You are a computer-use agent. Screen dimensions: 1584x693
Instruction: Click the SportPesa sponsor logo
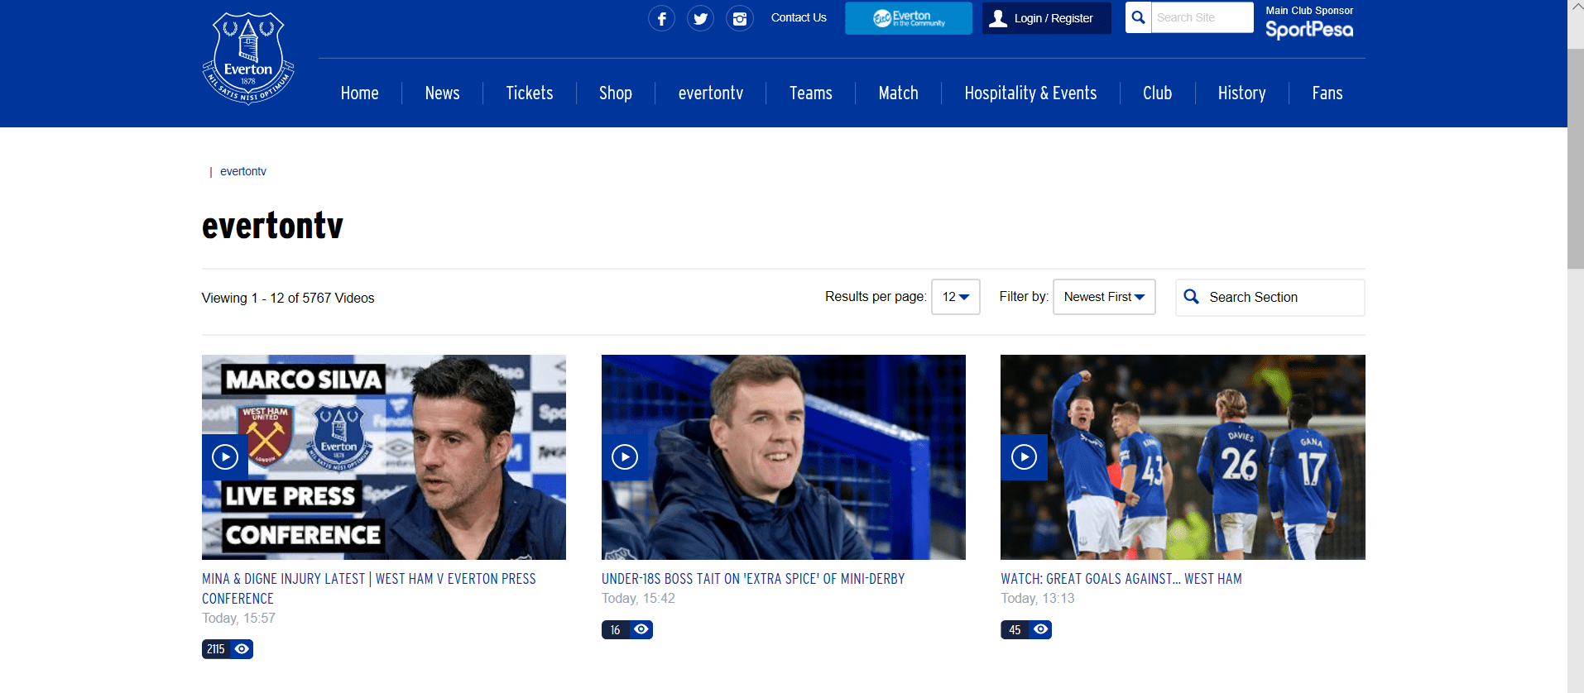pyautogui.click(x=1308, y=30)
